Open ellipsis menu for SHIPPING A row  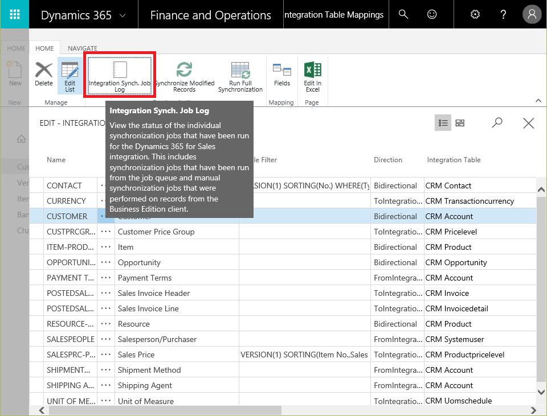tap(106, 385)
